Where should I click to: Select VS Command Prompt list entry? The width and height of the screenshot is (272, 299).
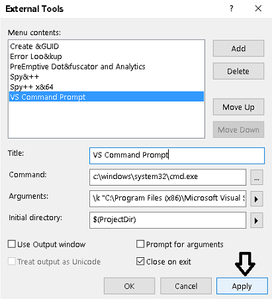tap(107, 97)
